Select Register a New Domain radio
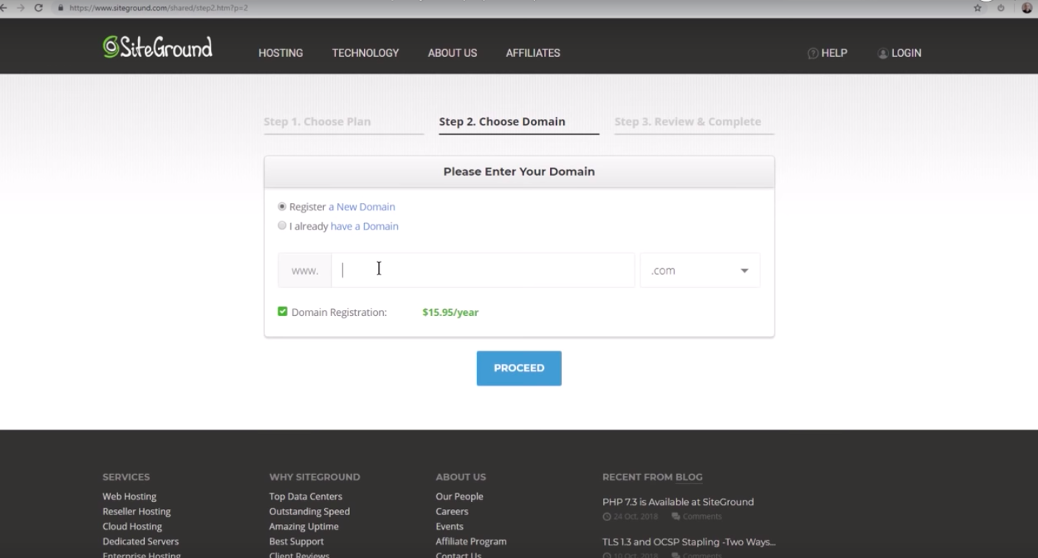 click(x=282, y=207)
